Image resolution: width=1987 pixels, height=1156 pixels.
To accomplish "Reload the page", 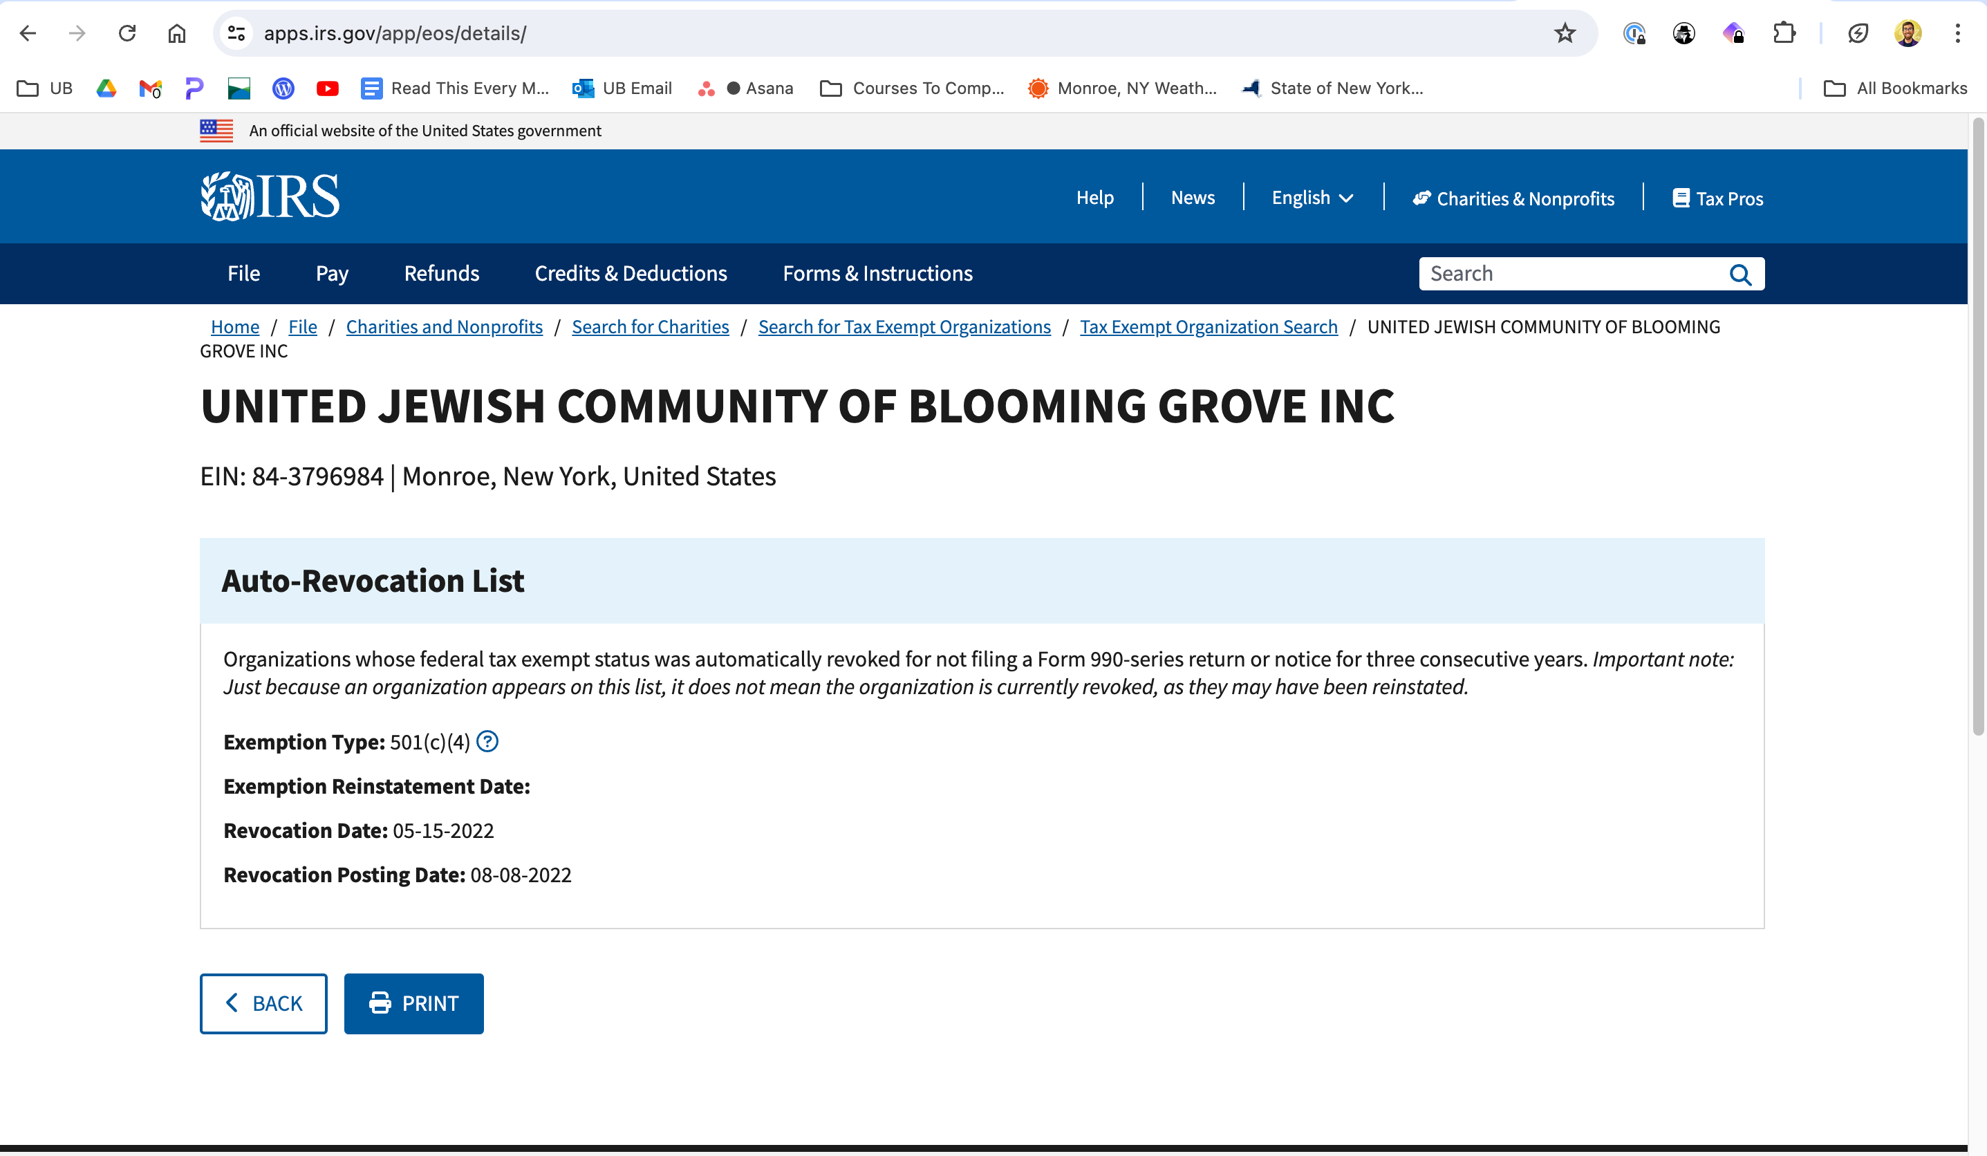I will click(x=127, y=33).
